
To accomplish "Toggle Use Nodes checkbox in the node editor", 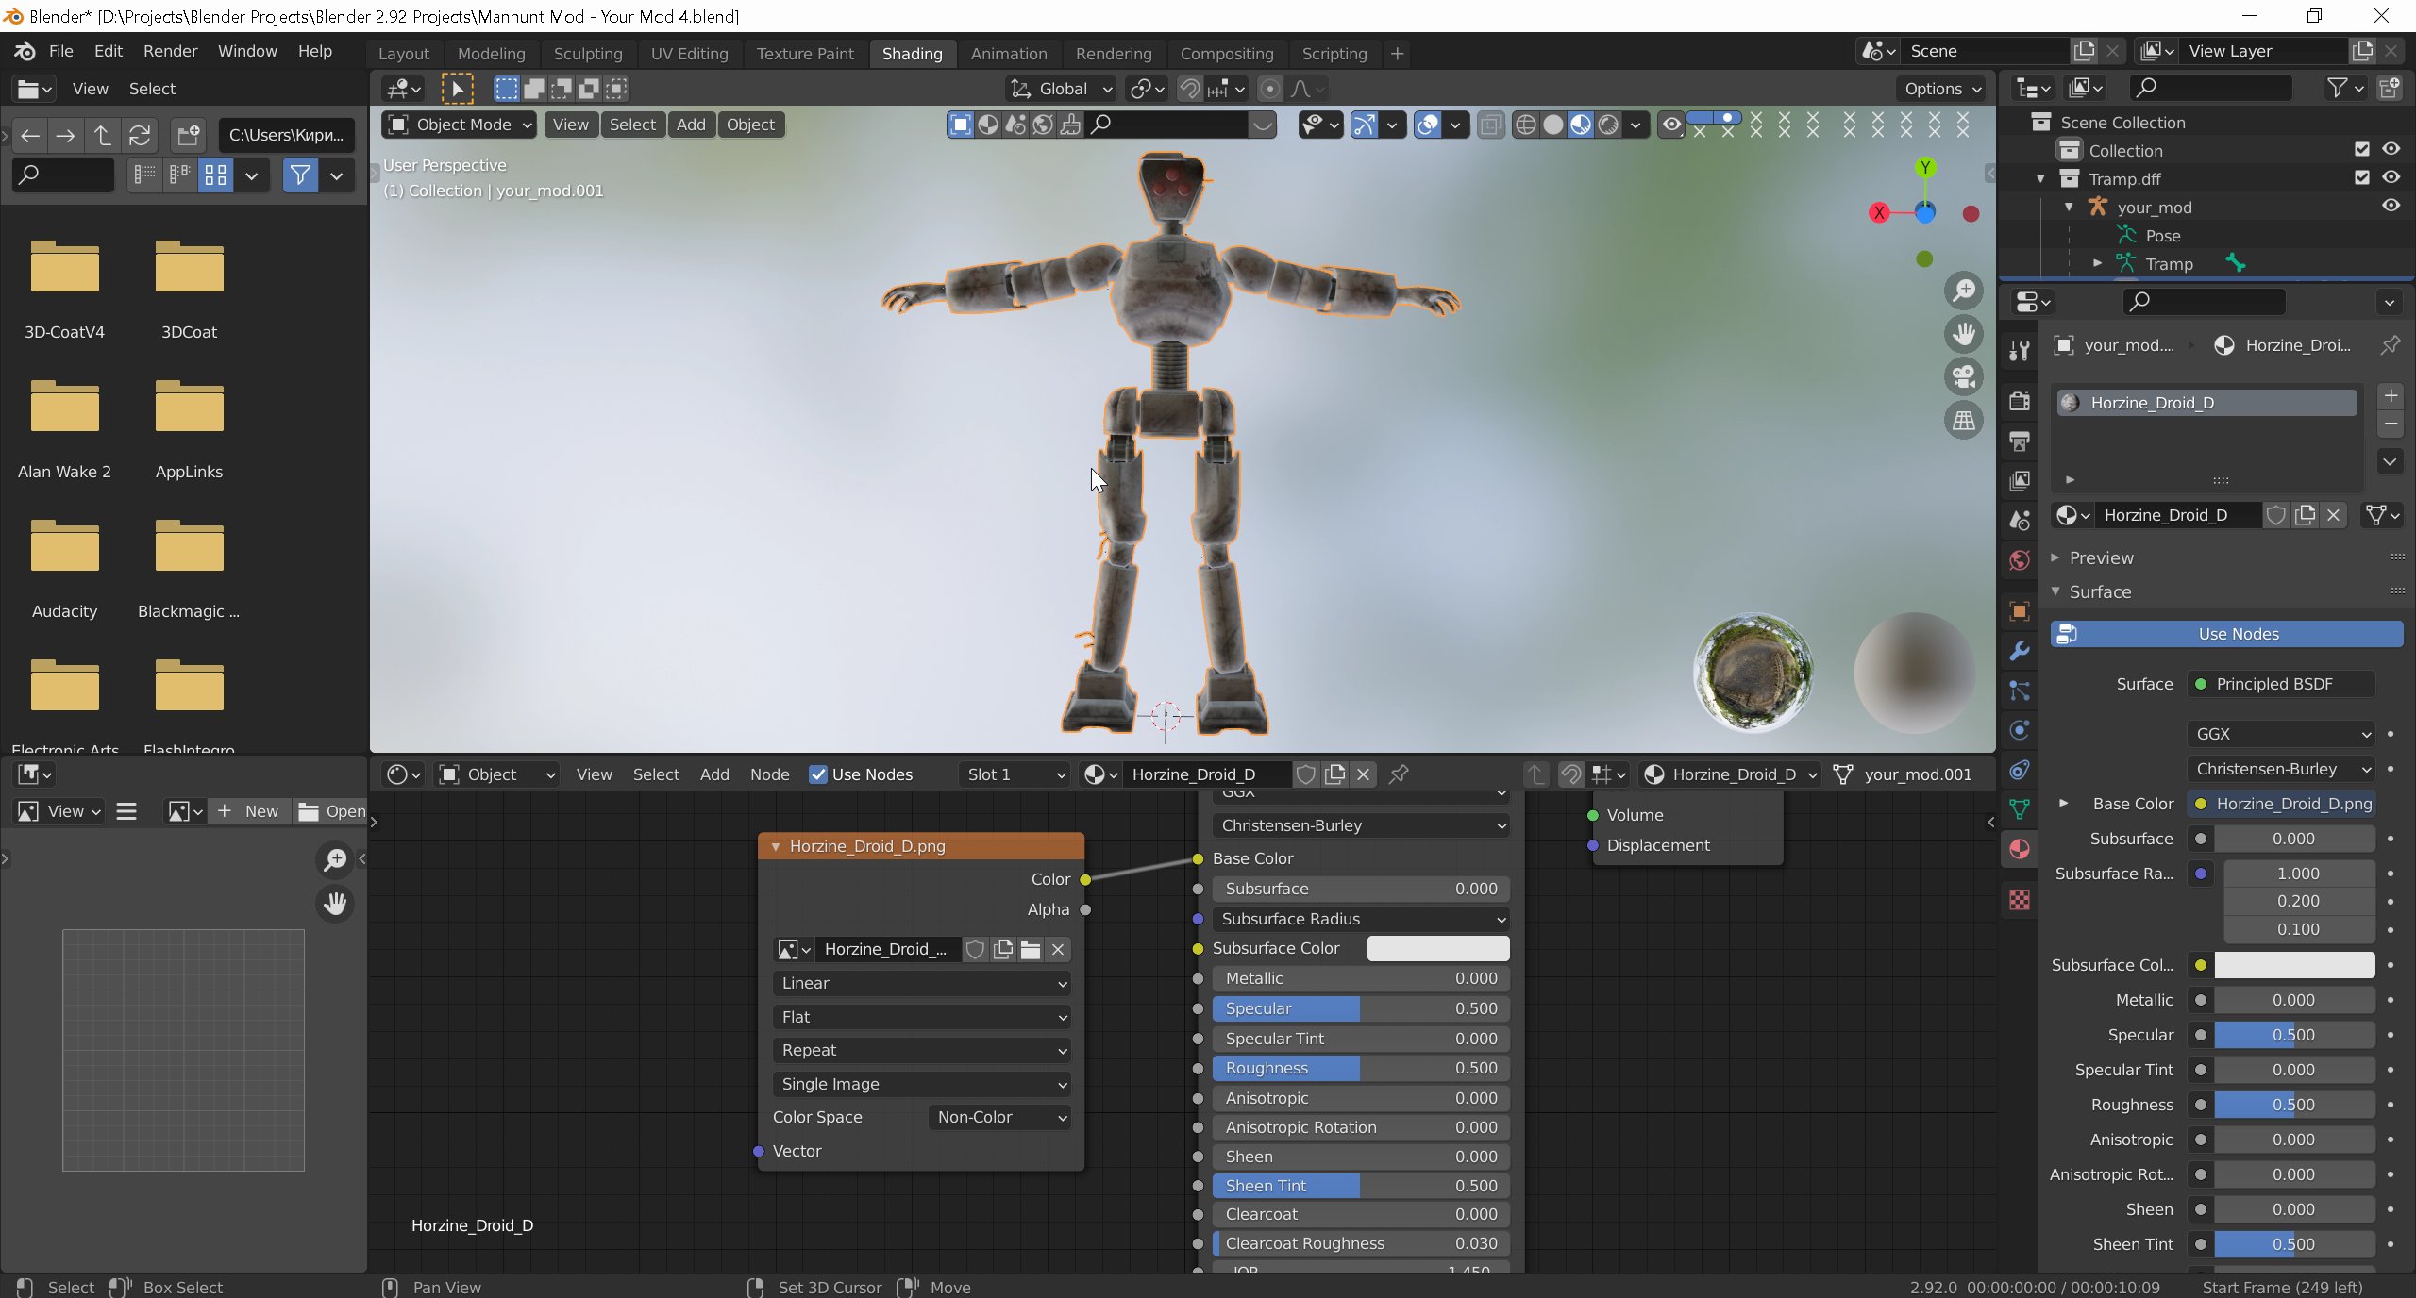I will [818, 774].
